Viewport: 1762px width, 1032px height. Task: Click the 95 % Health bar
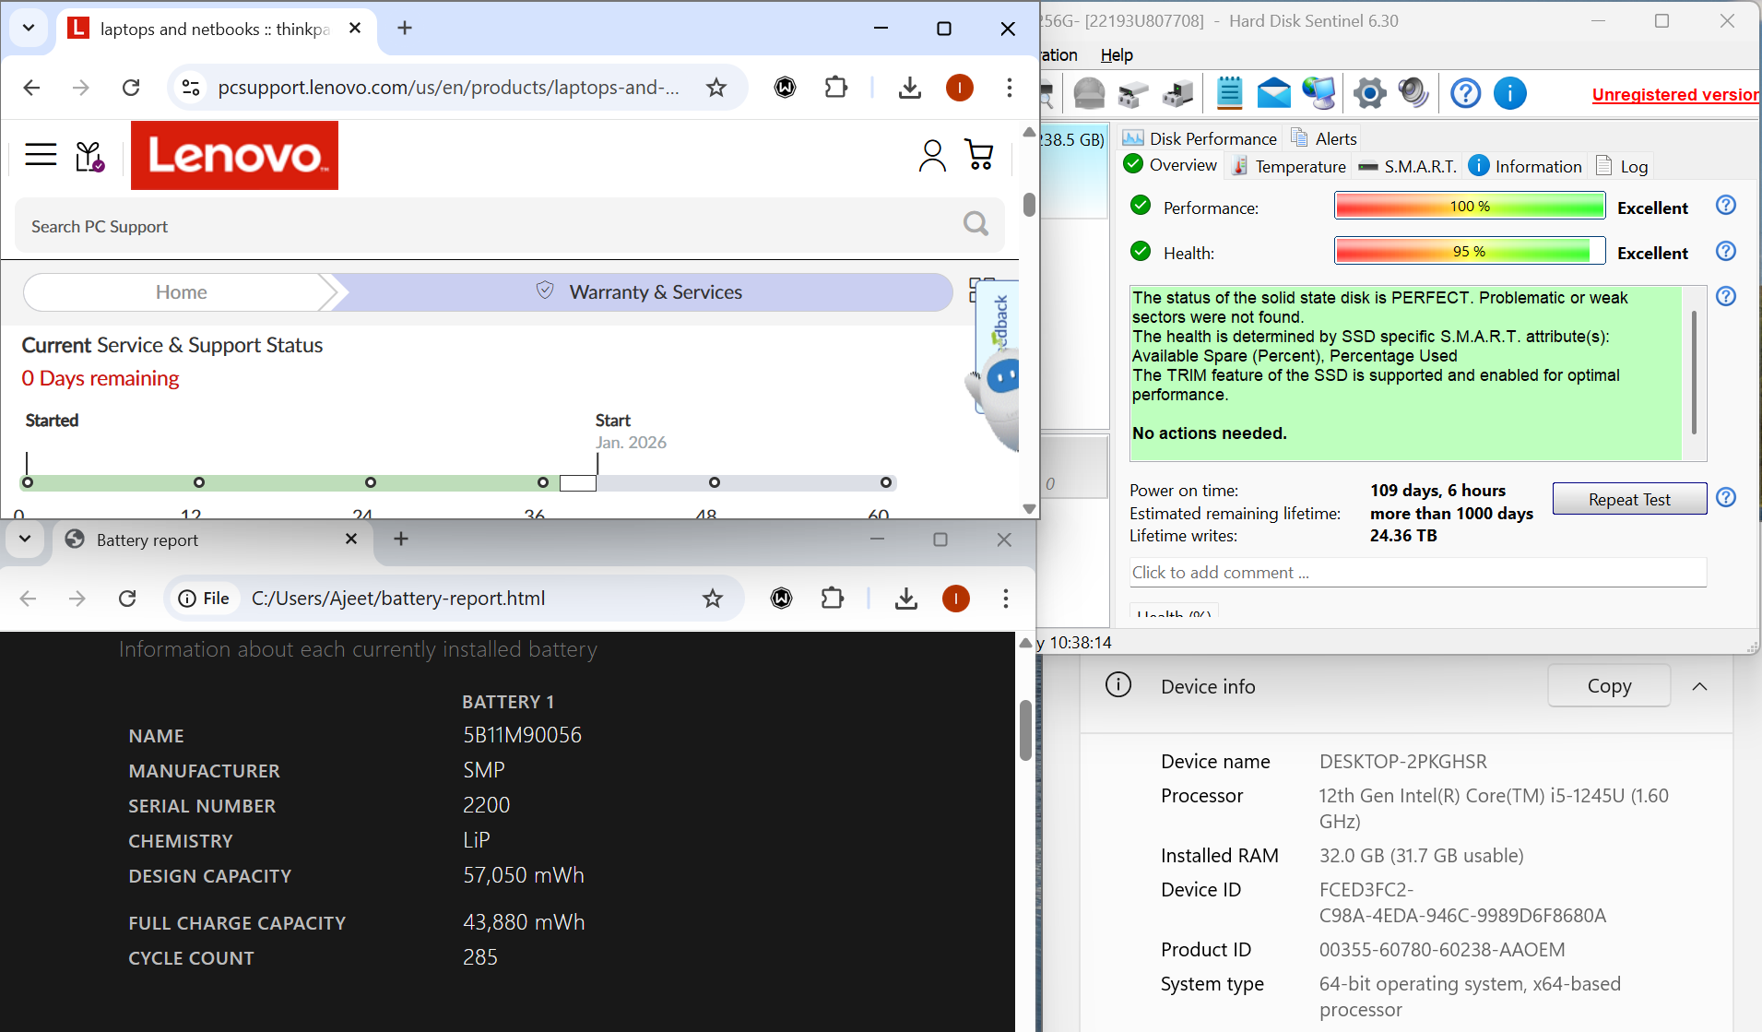pos(1469,252)
